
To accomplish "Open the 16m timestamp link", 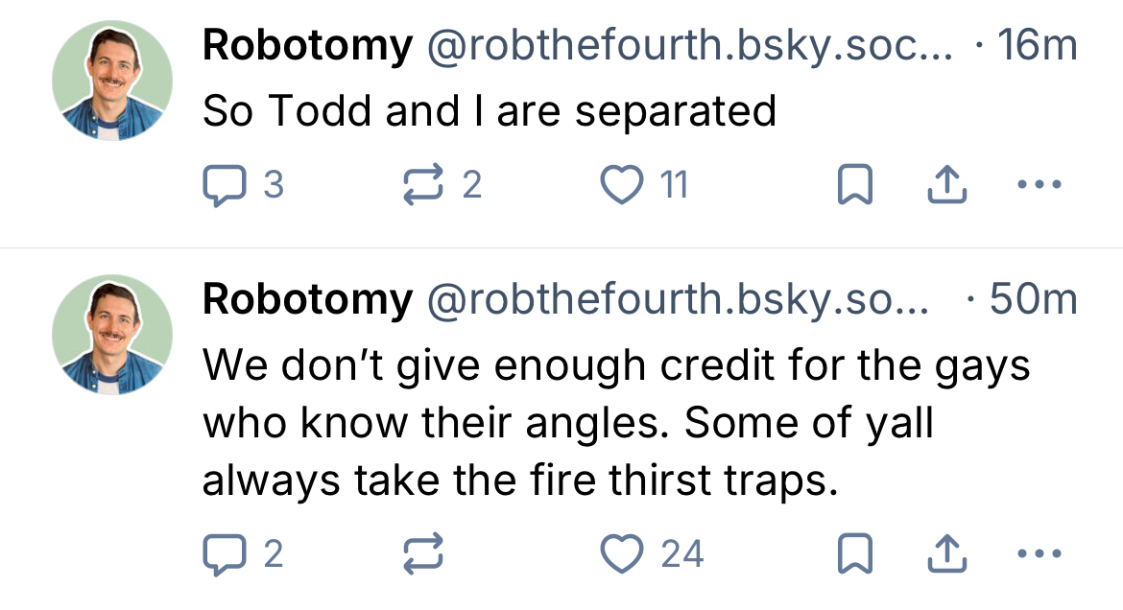I will pos(1037,46).
